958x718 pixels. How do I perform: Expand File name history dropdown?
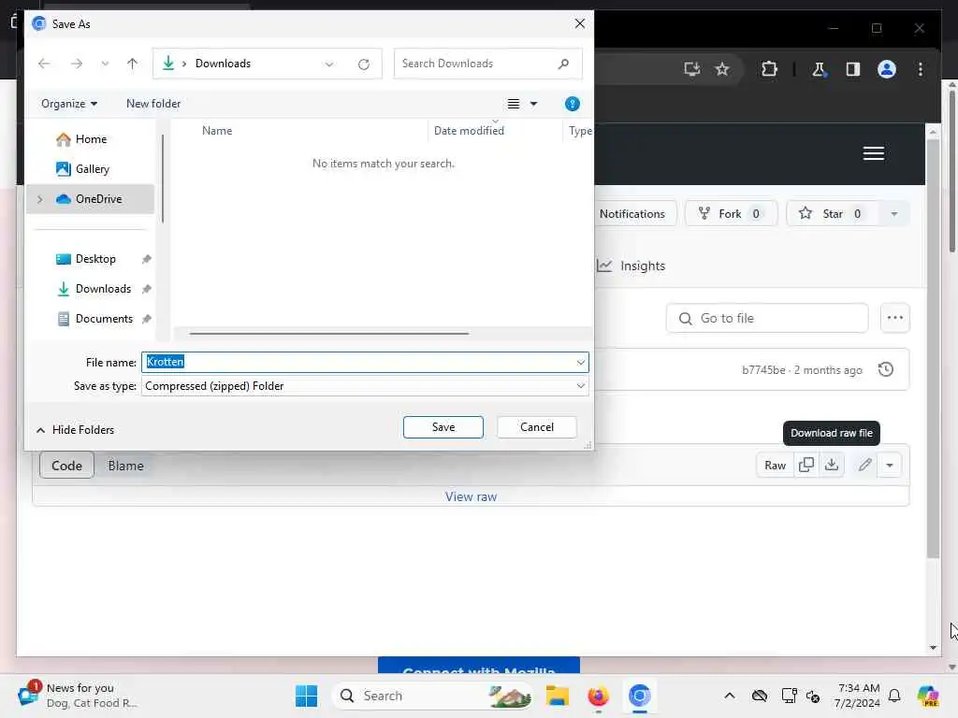(x=580, y=362)
